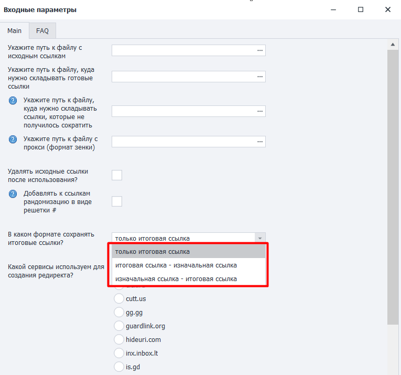Enable adding # randomization to links
This screenshot has height=375, width=401.
[x=117, y=201]
